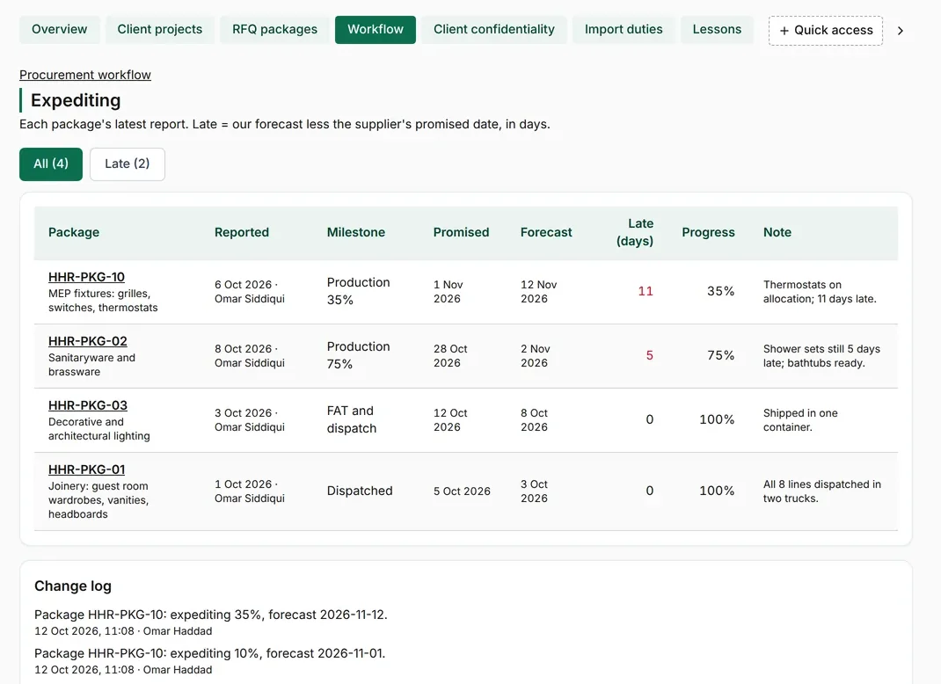Click the 75% progress cell
The height and width of the screenshot is (684, 941).
(x=721, y=356)
